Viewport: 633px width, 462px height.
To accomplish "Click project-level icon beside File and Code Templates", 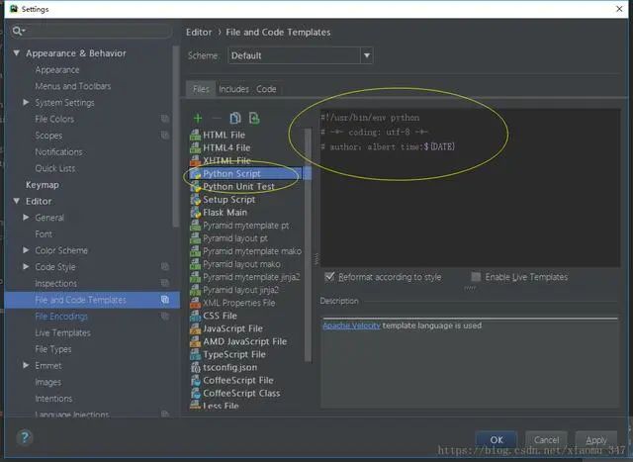I will point(165,299).
